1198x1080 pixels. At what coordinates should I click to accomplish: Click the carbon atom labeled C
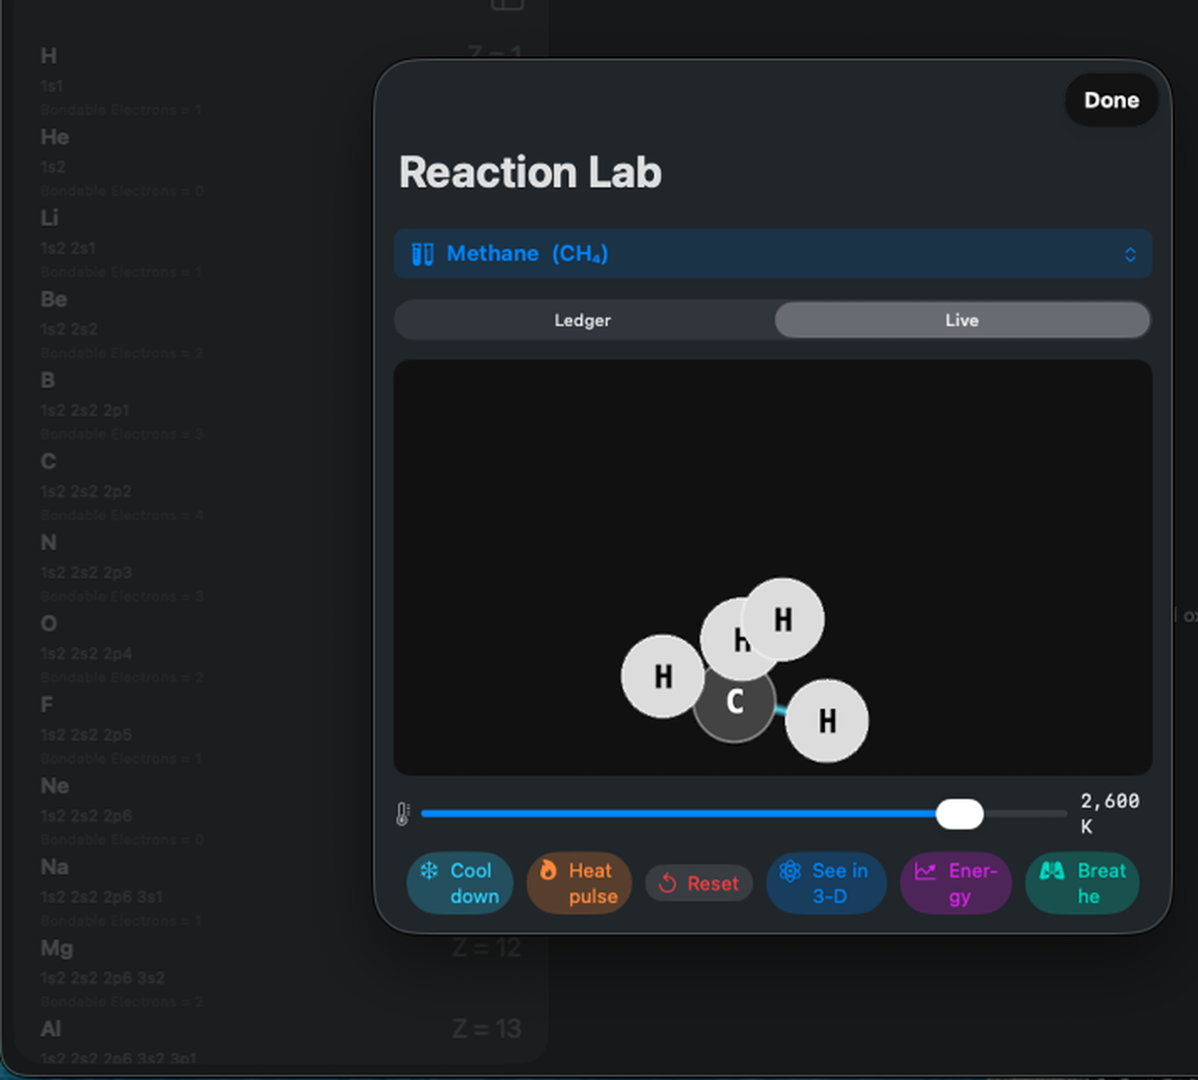coord(735,702)
